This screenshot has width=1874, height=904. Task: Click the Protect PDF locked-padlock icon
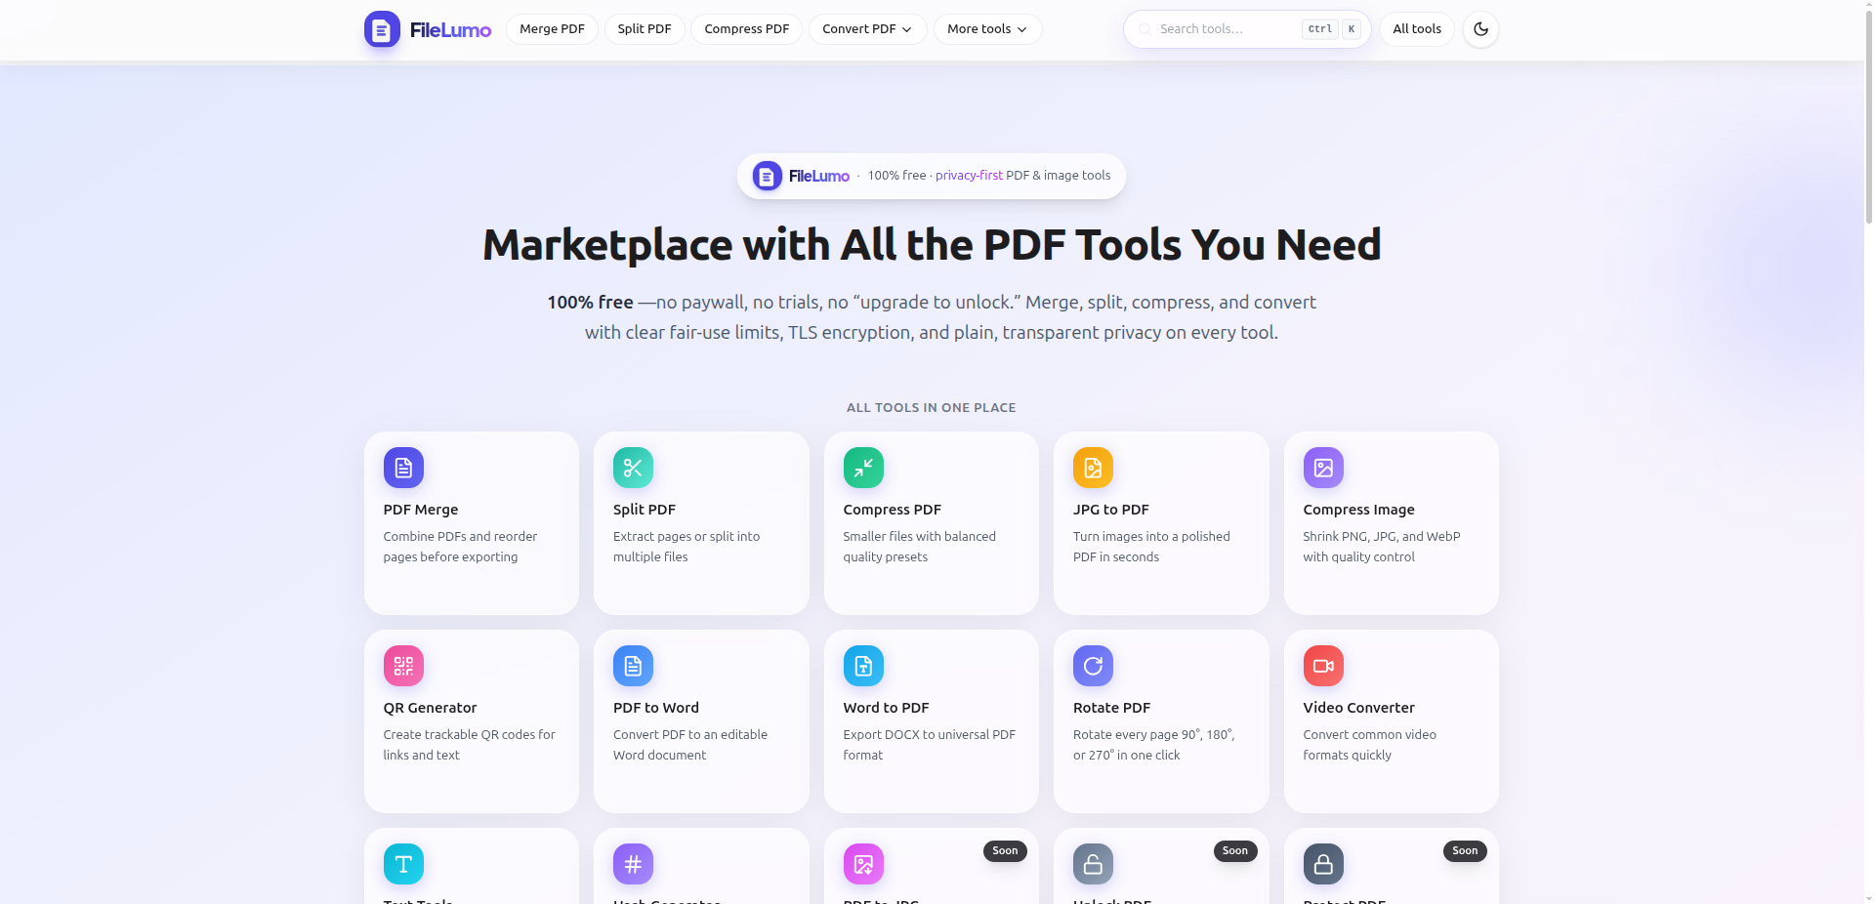(x=1323, y=864)
